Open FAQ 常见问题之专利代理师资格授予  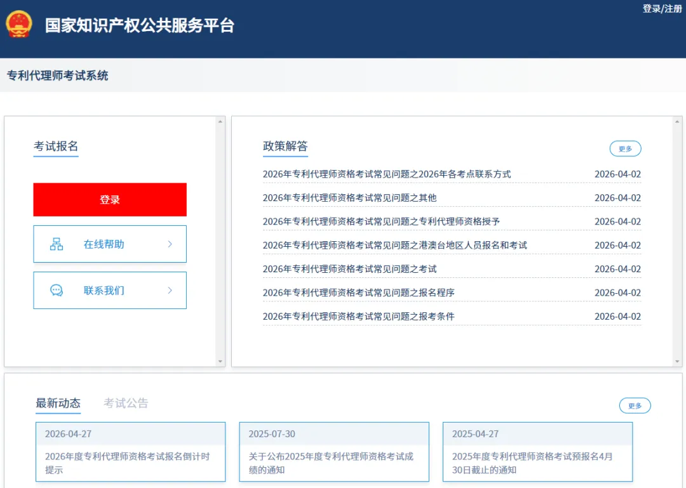(381, 221)
